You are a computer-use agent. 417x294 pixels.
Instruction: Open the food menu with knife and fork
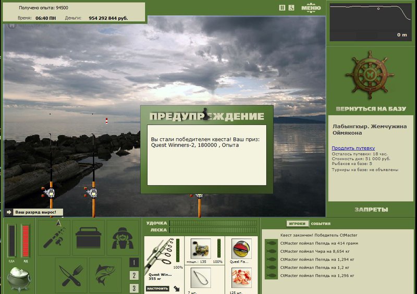(71, 275)
